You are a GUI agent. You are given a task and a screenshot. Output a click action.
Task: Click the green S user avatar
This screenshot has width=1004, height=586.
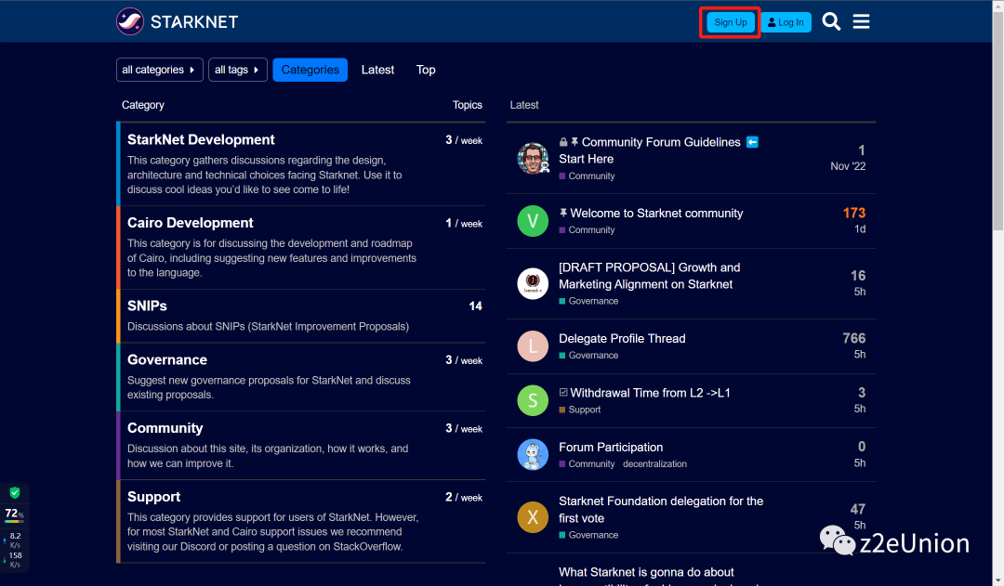[x=533, y=400]
